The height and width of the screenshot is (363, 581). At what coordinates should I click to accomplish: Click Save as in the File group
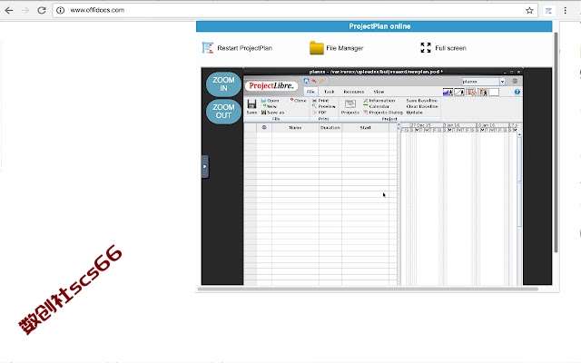[272, 113]
